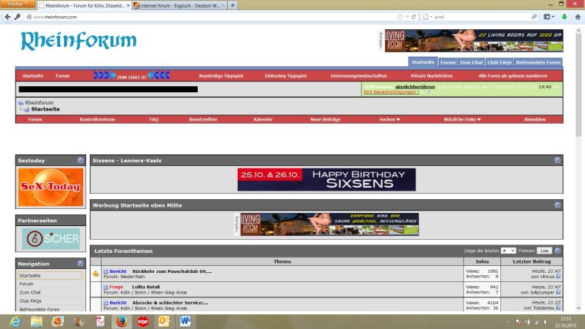Click the search magnifier icon
Image resolution: width=585 pixels, height=329 pixels.
pyautogui.click(x=534, y=17)
